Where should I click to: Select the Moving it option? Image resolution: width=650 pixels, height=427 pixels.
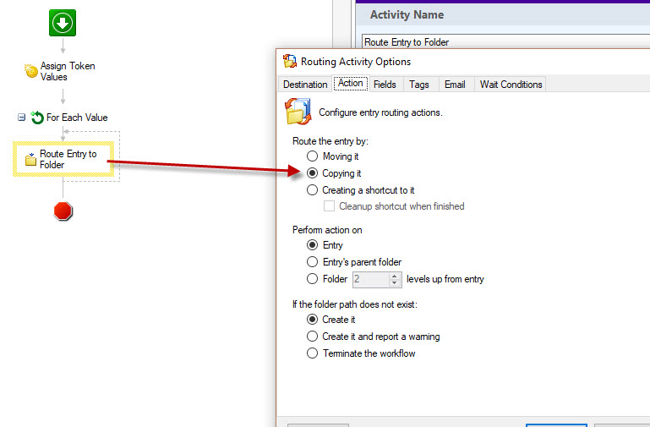[x=312, y=156]
